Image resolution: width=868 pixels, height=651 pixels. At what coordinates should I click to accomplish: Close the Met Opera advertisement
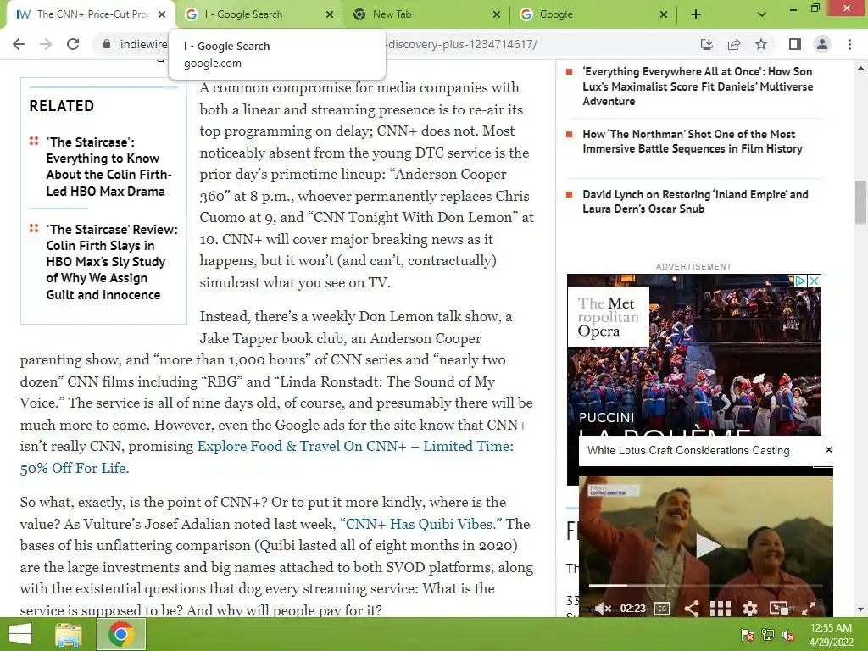tap(814, 281)
